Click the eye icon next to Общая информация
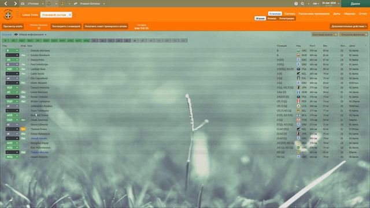 coord(16,35)
